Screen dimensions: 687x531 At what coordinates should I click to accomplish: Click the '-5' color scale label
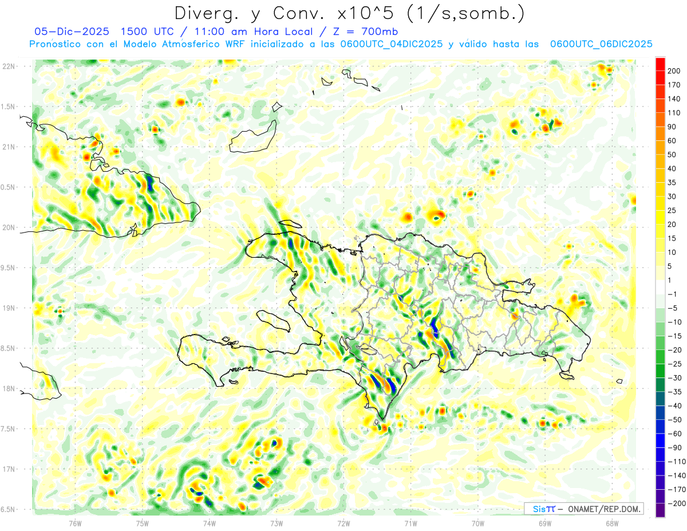[x=673, y=308]
